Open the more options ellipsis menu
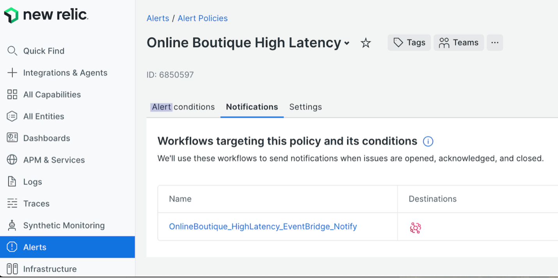Viewport: 558px width, 279px height. pos(494,43)
